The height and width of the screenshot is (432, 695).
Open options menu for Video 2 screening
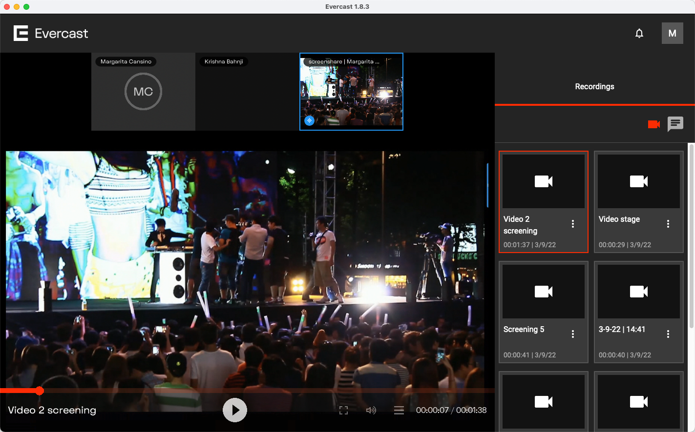pos(573,224)
